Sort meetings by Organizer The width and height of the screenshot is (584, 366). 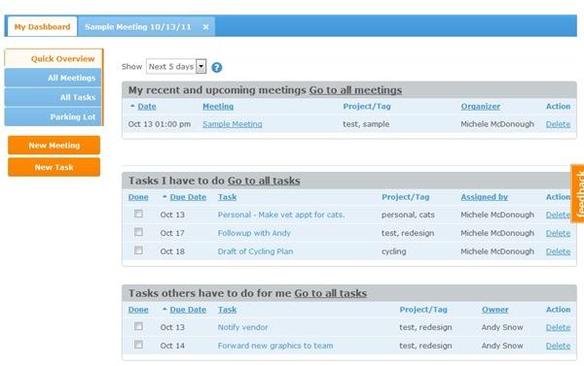[x=481, y=106]
